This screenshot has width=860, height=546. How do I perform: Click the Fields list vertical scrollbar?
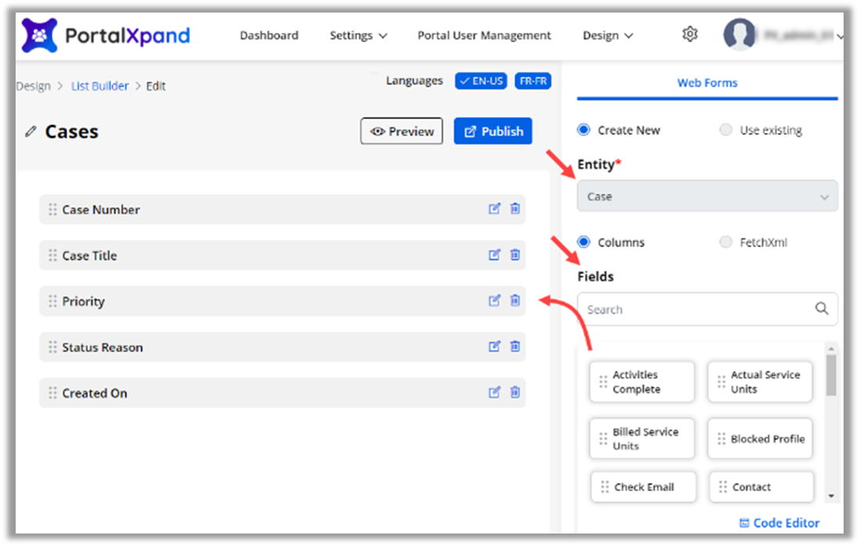(x=831, y=376)
